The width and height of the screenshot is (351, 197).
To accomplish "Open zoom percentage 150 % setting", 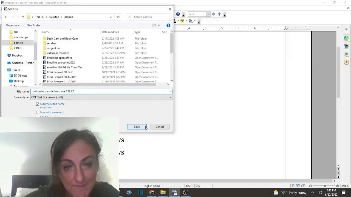I will 345,186.
